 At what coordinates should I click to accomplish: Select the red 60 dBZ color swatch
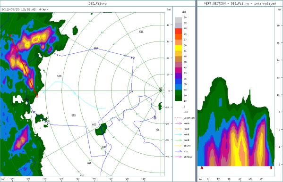click(179, 31)
